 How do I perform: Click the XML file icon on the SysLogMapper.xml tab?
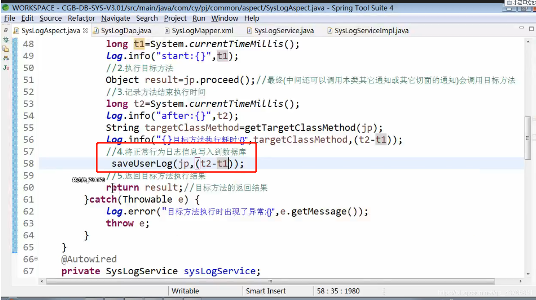pos(167,30)
